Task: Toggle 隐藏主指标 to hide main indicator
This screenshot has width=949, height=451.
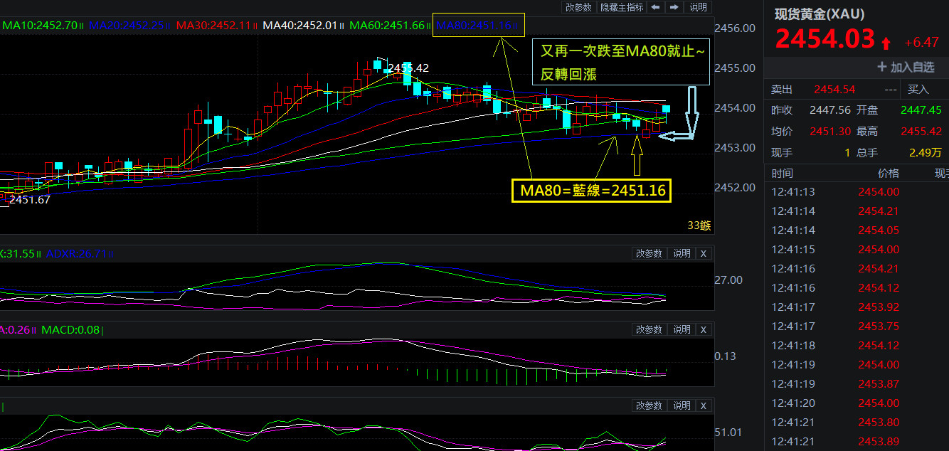Action: (x=622, y=7)
